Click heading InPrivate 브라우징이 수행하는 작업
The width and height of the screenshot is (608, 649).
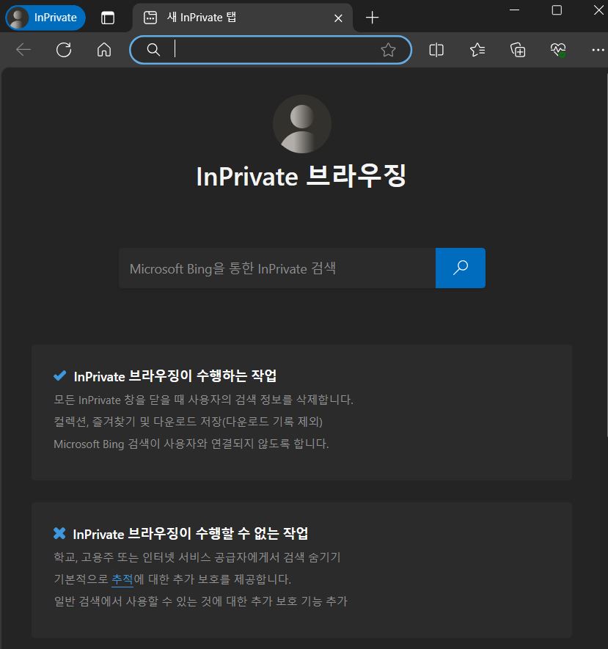click(x=175, y=375)
